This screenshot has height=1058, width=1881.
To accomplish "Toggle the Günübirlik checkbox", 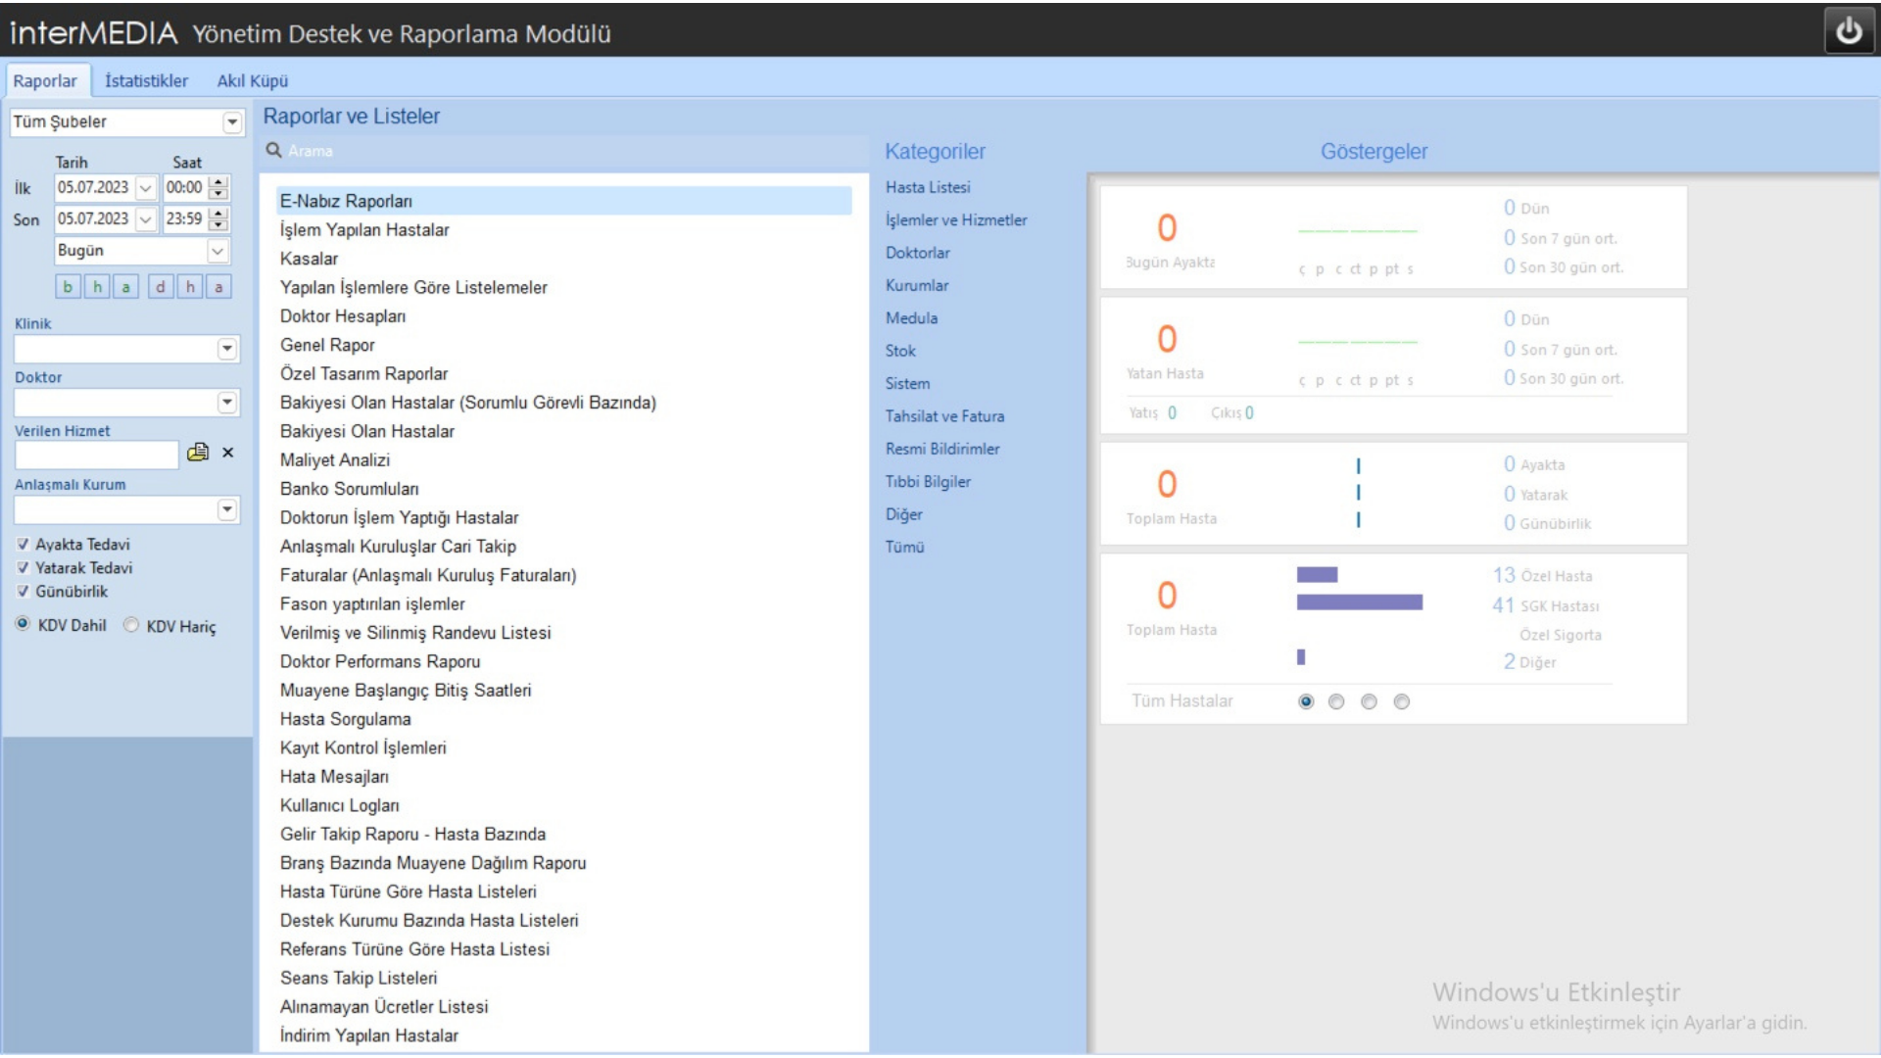I will 23,592.
